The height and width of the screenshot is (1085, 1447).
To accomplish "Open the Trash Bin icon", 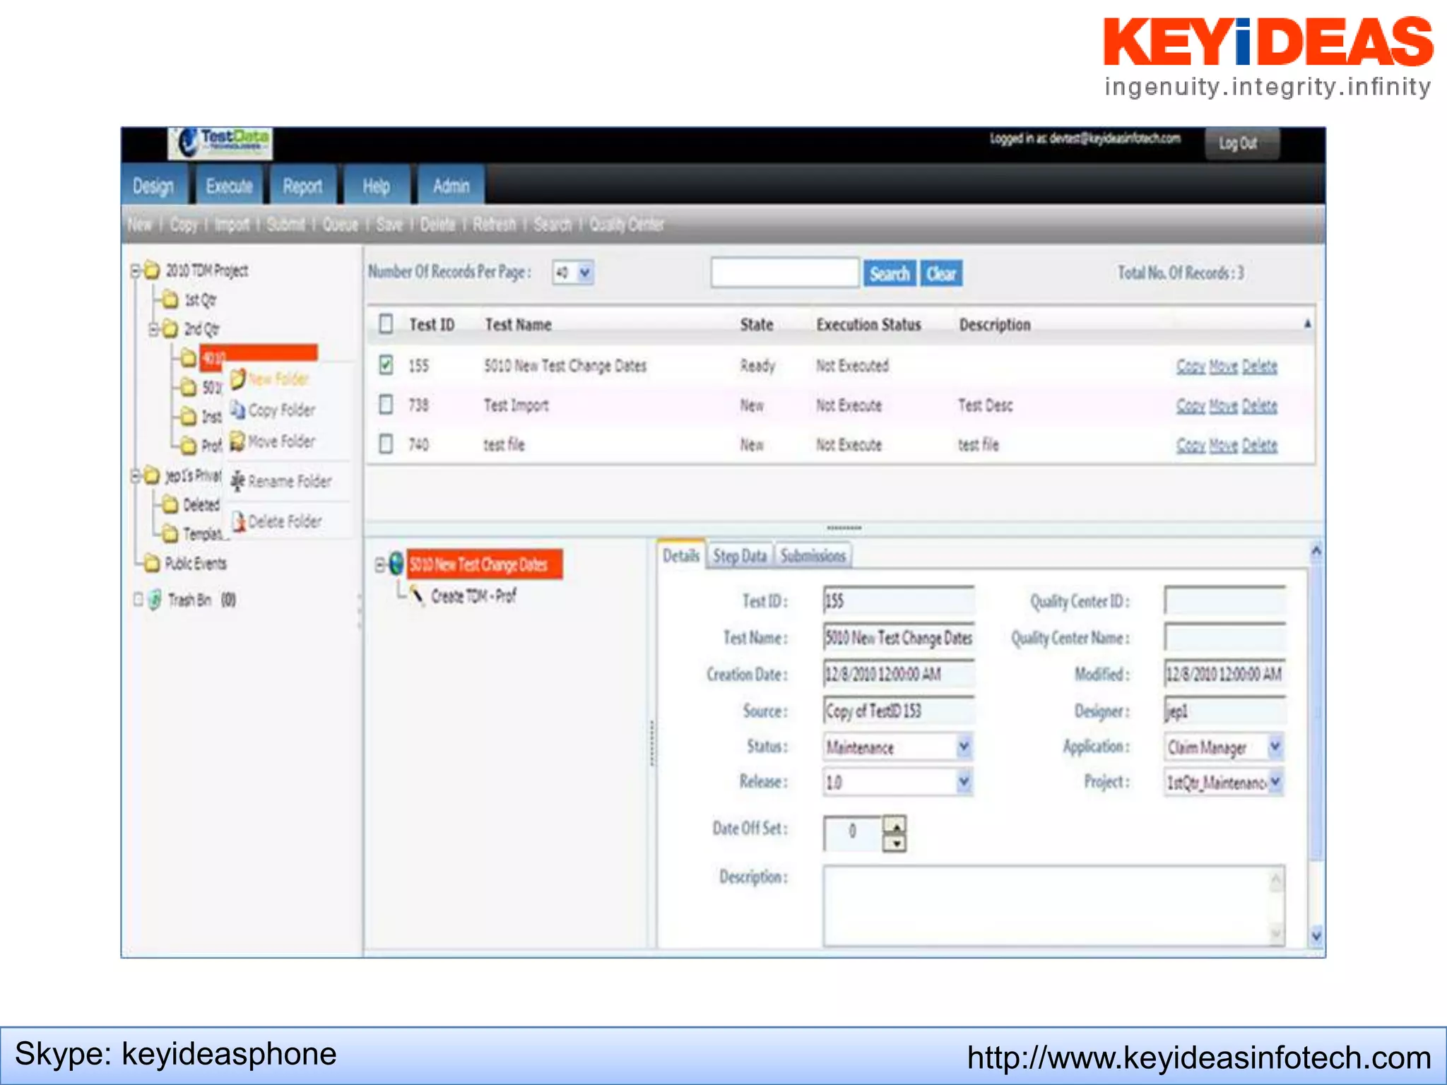I will (x=155, y=600).
